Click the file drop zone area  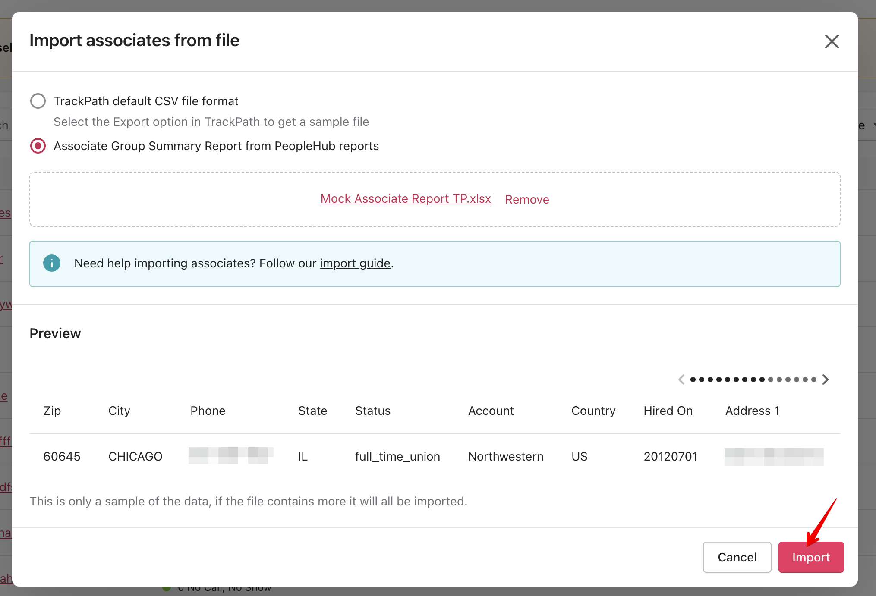coord(173,199)
